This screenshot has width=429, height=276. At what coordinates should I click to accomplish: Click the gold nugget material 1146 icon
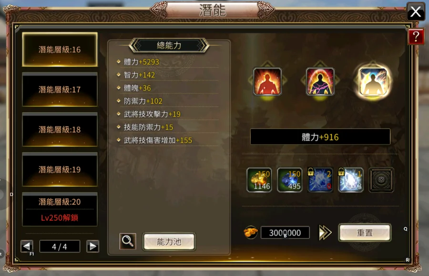pyautogui.click(x=259, y=180)
